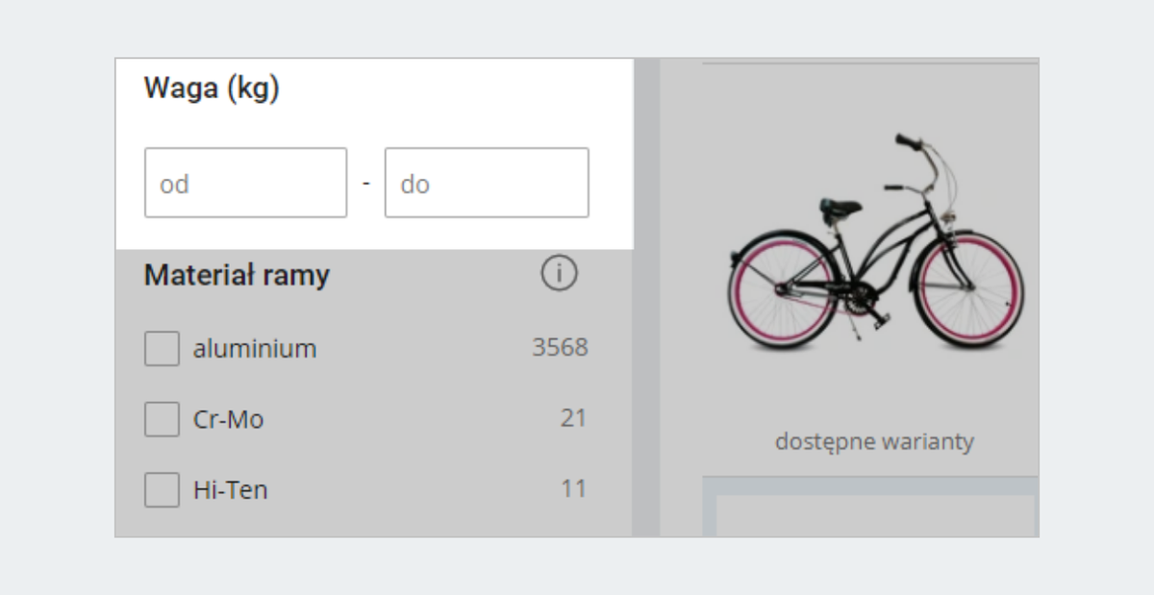Click the 21 count next to Cr-Mo
This screenshot has height=595, width=1154.
[x=573, y=418]
